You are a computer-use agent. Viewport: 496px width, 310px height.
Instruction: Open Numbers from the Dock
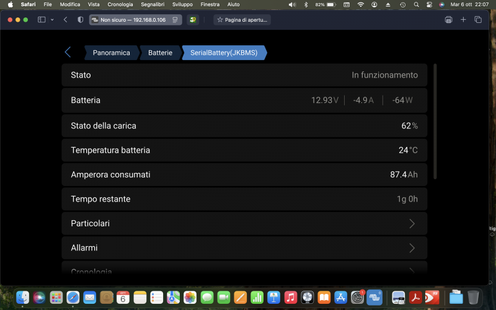tap(257, 298)
